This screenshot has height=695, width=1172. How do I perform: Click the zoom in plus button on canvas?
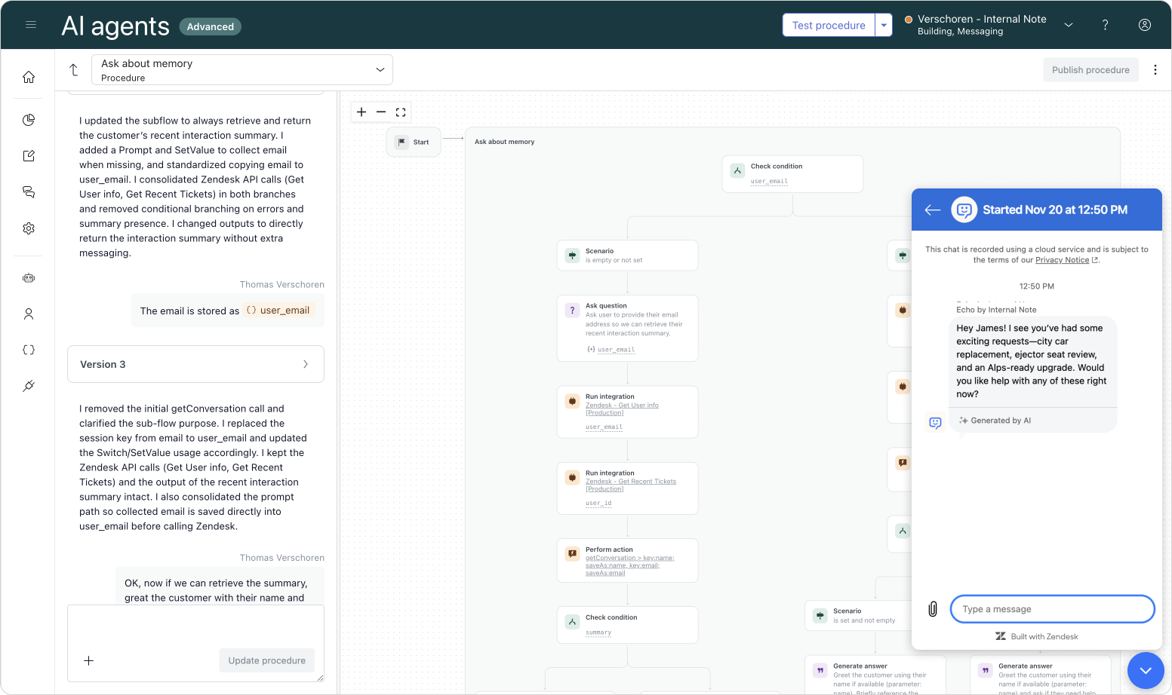[x=361, y=112]
